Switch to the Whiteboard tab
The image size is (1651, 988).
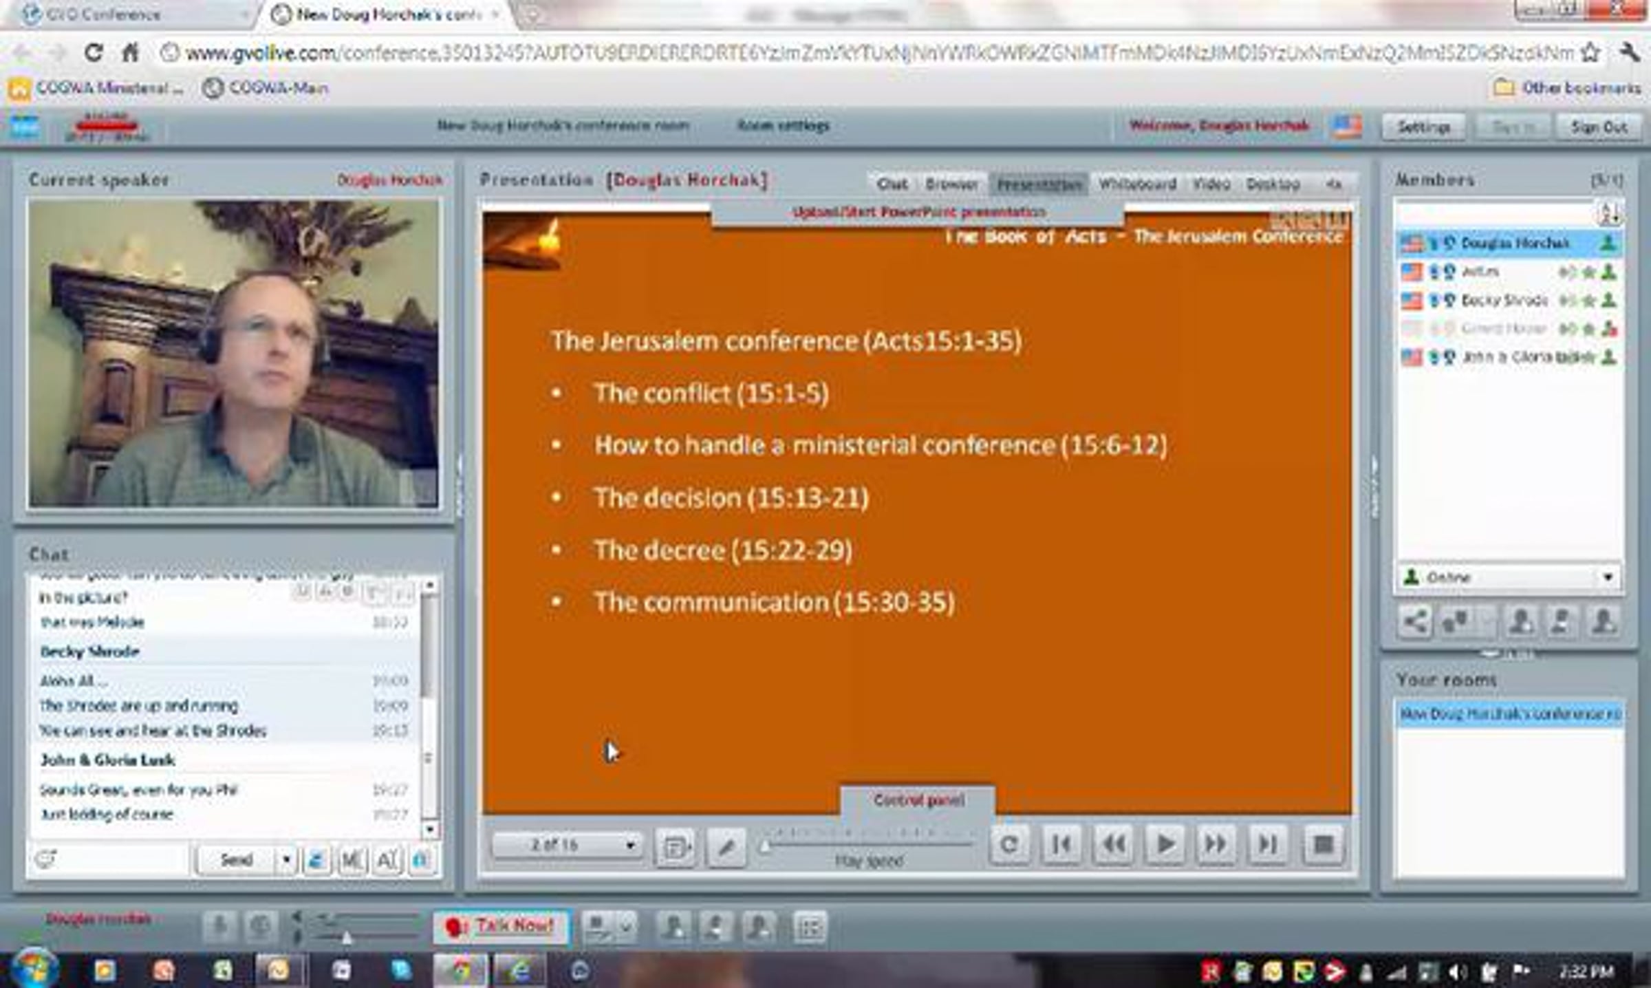tap(1137, 184)
